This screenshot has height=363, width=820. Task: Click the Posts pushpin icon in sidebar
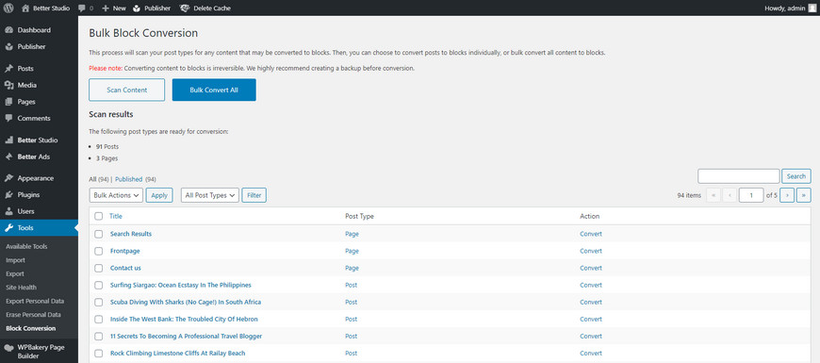pos(8,69)
